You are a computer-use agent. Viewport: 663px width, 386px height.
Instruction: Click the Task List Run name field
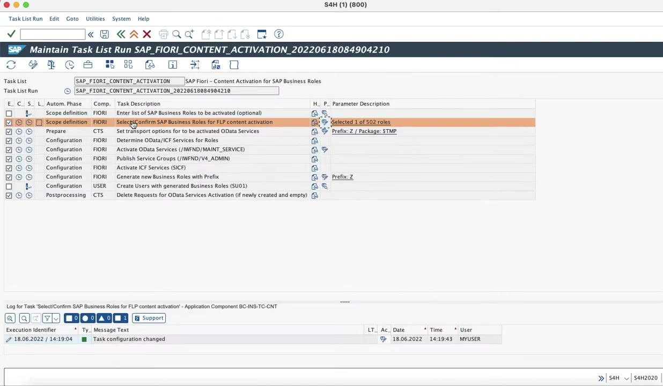coord(176,91)
